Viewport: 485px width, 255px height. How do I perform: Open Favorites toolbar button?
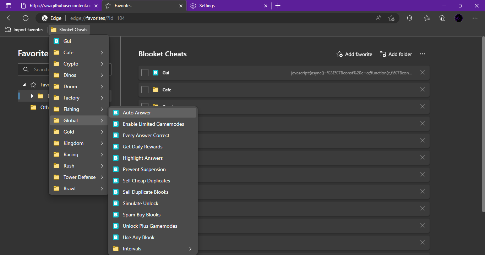point(426,18)
